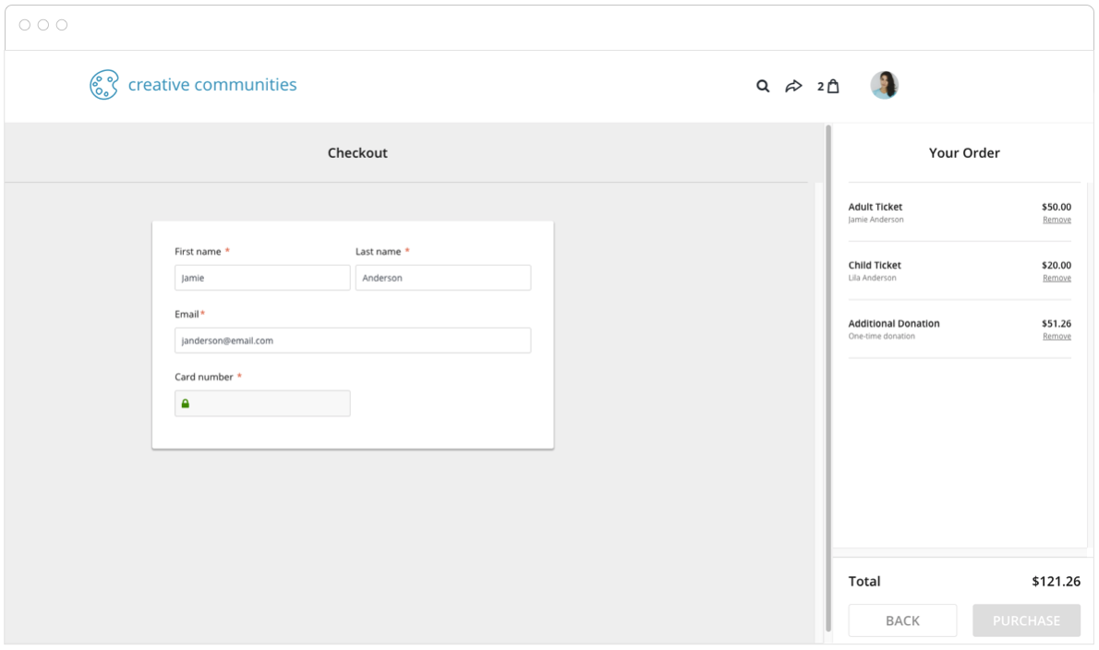
Task: Focus the Last name input field
Action: pyautogui.click(x=443, y=277)
